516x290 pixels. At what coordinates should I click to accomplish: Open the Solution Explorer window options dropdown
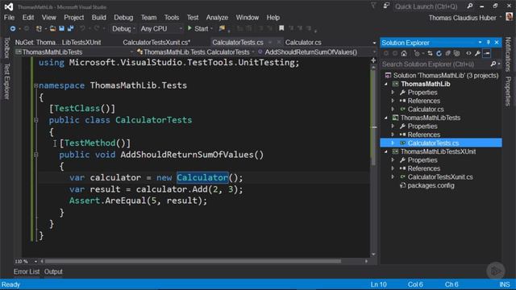tap(481, 43)
